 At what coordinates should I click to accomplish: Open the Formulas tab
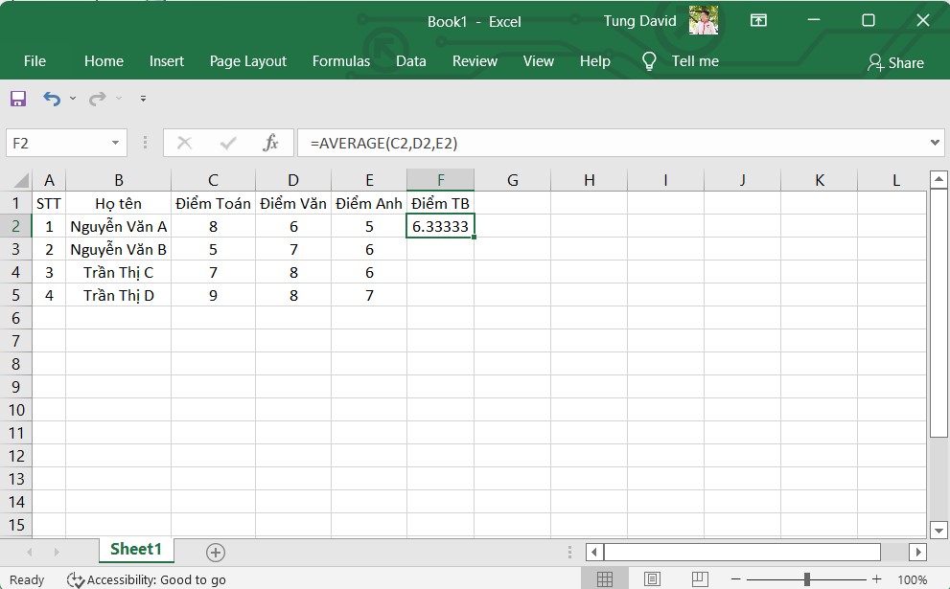341,61
